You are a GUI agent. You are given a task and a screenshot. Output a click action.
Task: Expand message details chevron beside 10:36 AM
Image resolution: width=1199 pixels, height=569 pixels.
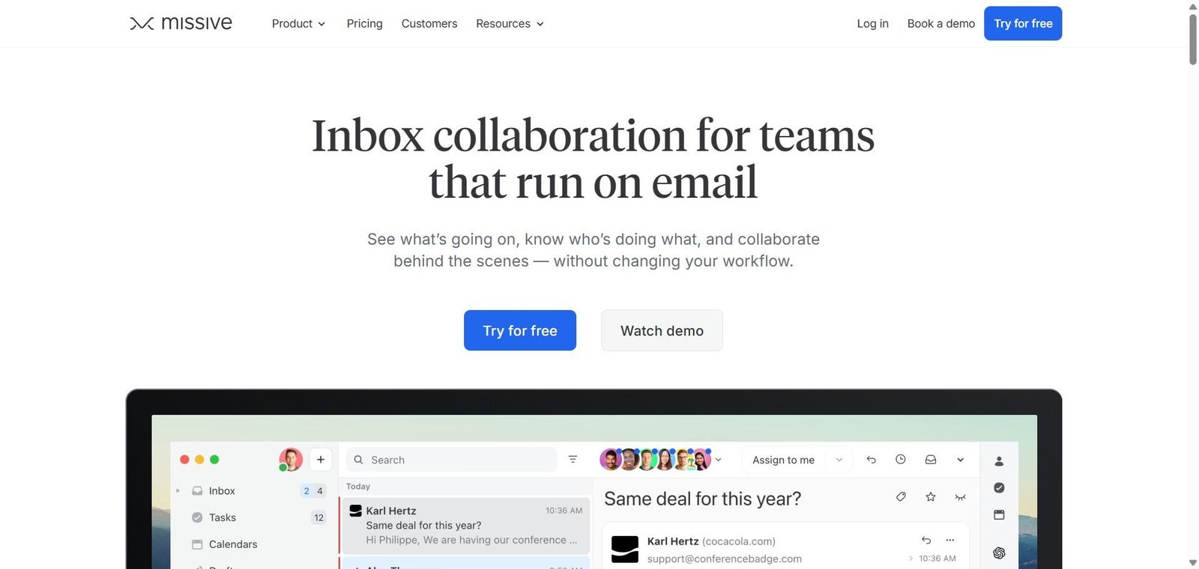(910, 559)
